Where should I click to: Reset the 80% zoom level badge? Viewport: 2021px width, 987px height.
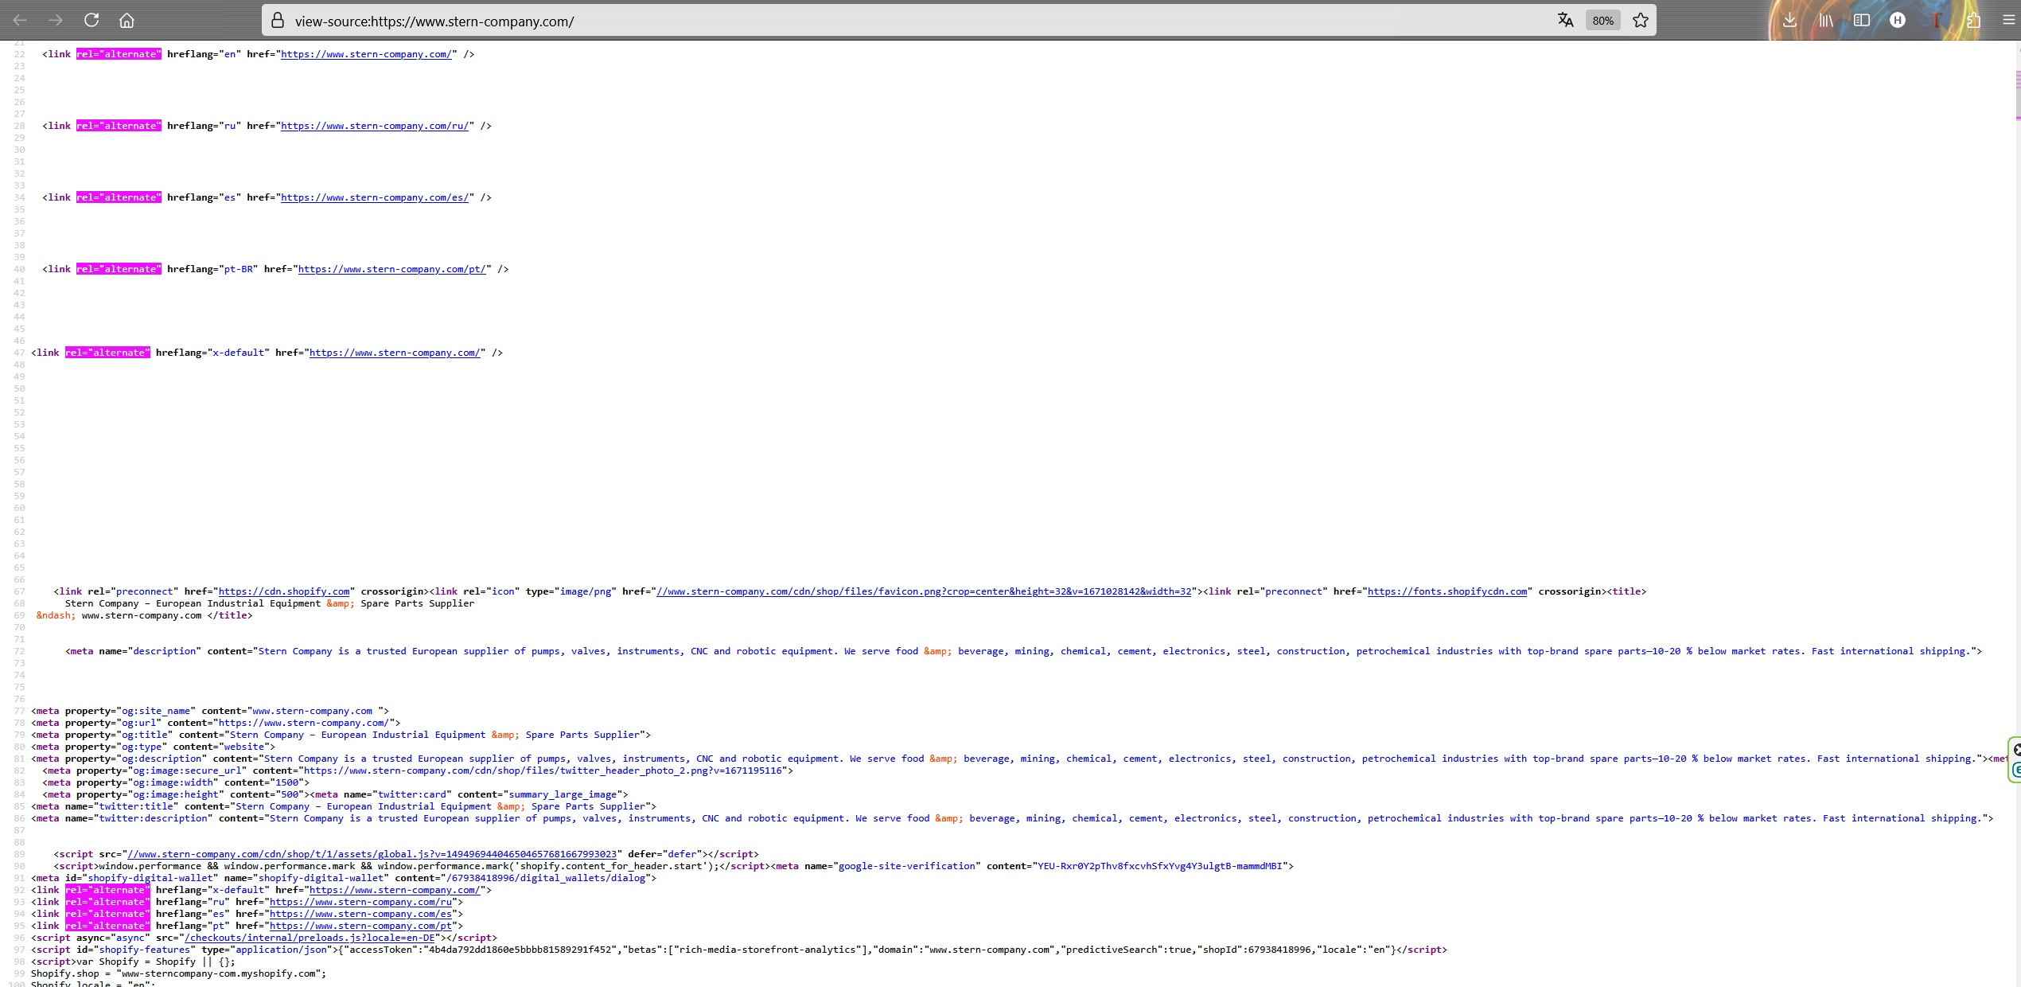tap(1602, 21)
